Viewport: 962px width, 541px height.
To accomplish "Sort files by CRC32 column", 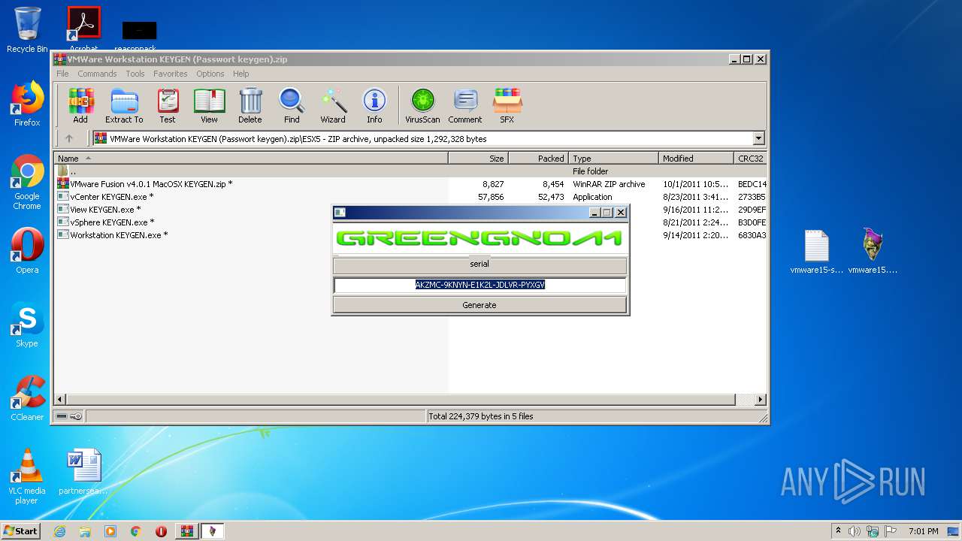I will (750, 158).
